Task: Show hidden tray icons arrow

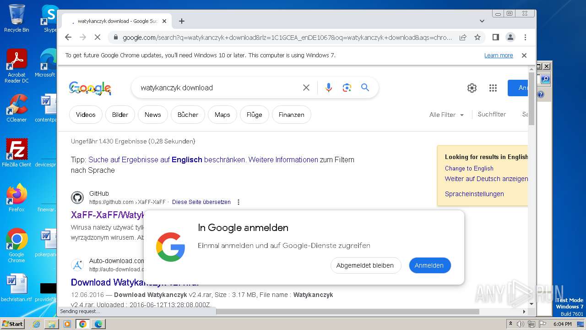Action: 510,324
